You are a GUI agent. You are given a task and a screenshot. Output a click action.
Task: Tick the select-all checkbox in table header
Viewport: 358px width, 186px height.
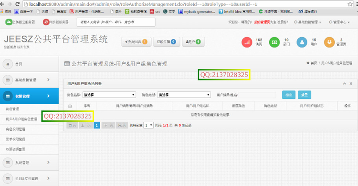tap(70, 106)
